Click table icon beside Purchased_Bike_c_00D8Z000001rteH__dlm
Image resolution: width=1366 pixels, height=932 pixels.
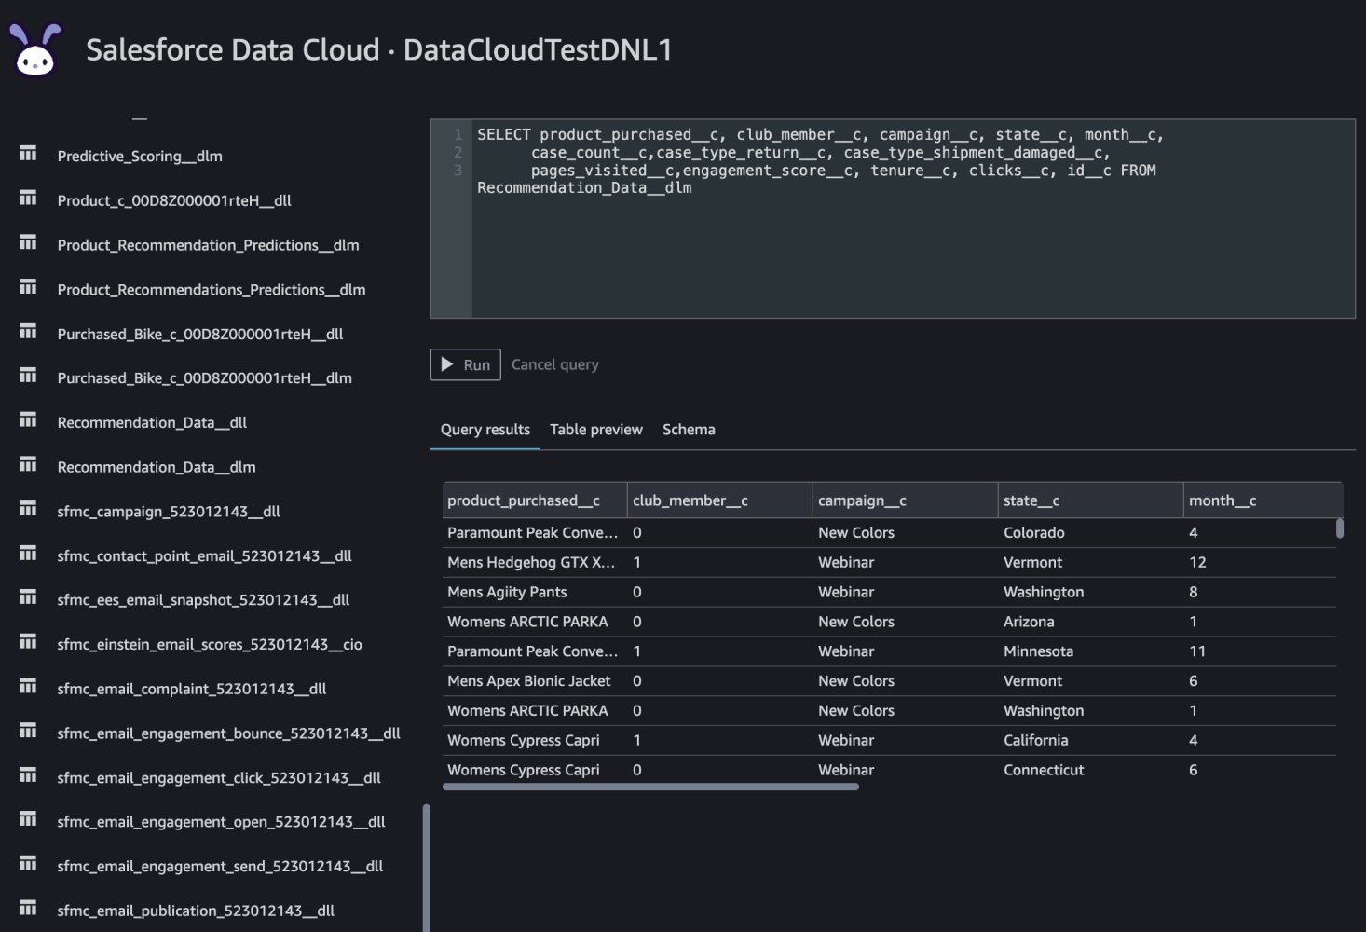click(x=29, y=376)
